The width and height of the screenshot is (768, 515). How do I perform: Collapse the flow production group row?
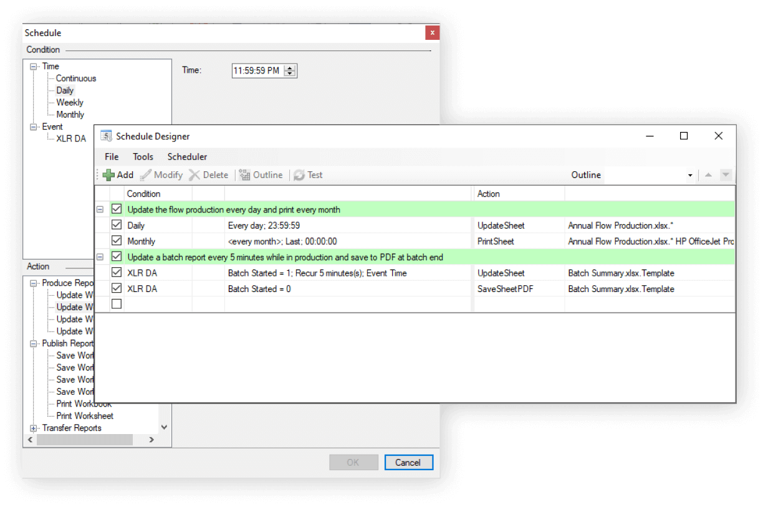pyautogui.click(x=100, y=210)
